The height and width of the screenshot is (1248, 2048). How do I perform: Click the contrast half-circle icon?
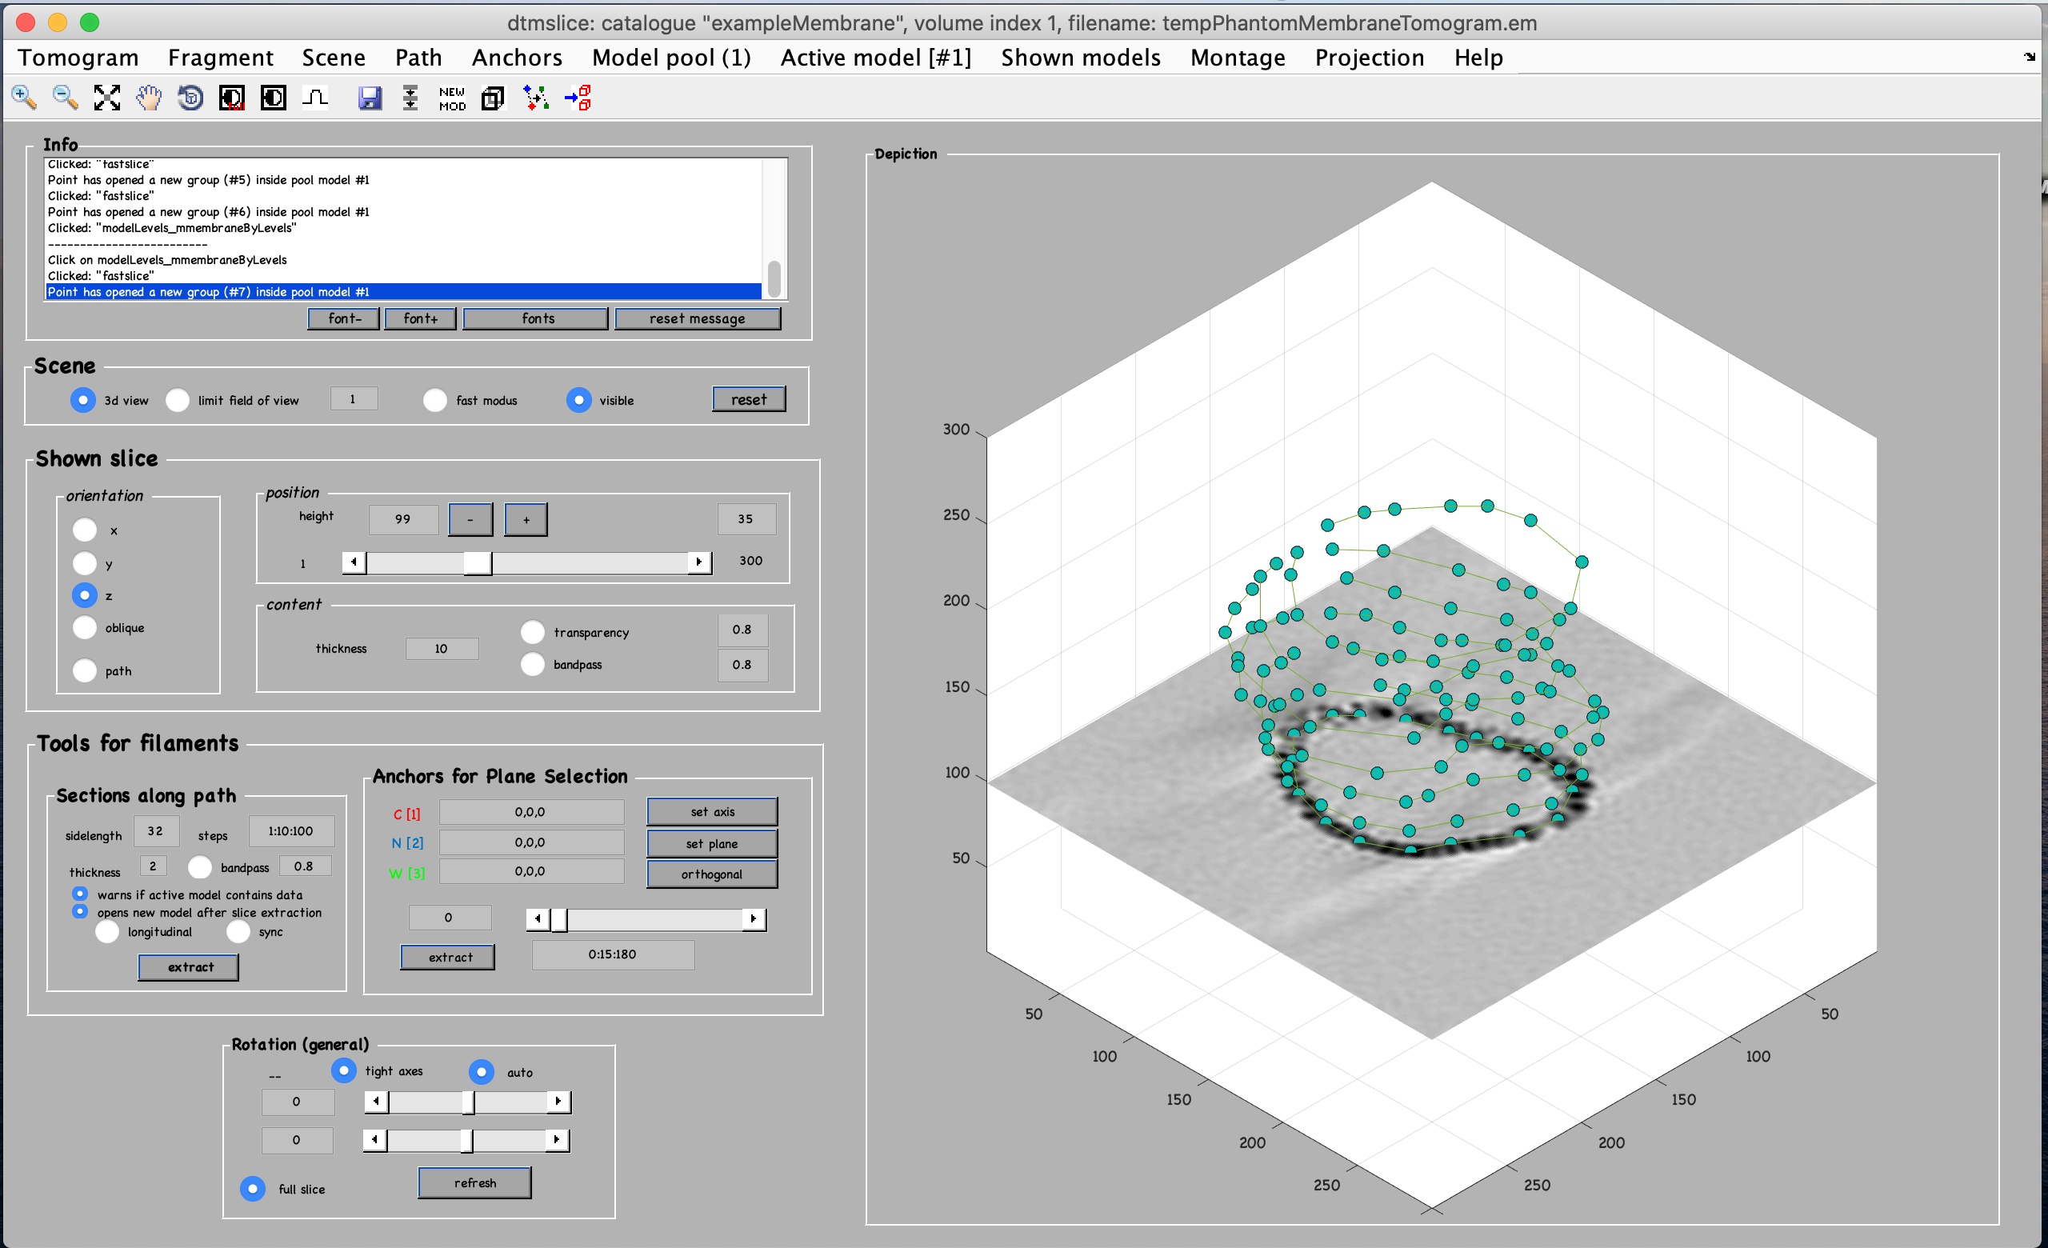click(x=274, y=98)
